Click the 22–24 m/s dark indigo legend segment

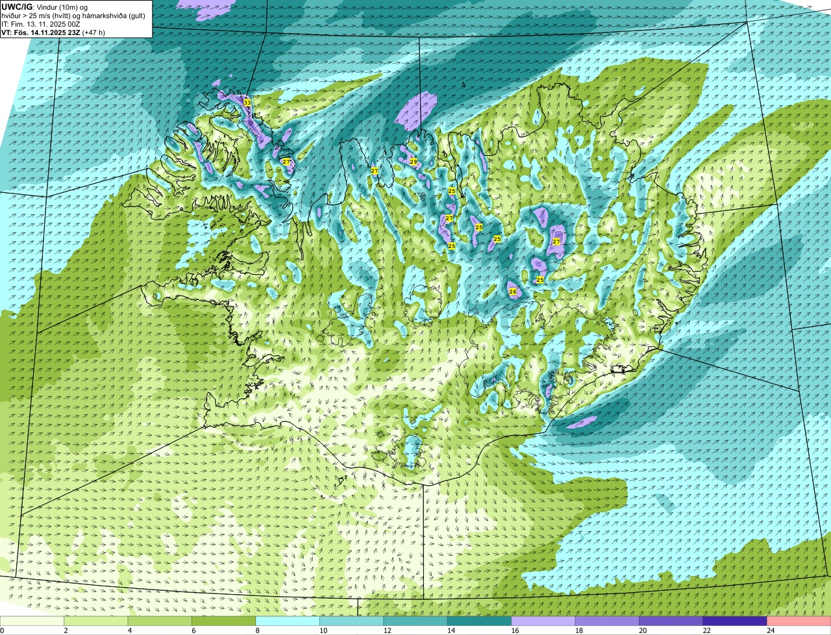735,621
